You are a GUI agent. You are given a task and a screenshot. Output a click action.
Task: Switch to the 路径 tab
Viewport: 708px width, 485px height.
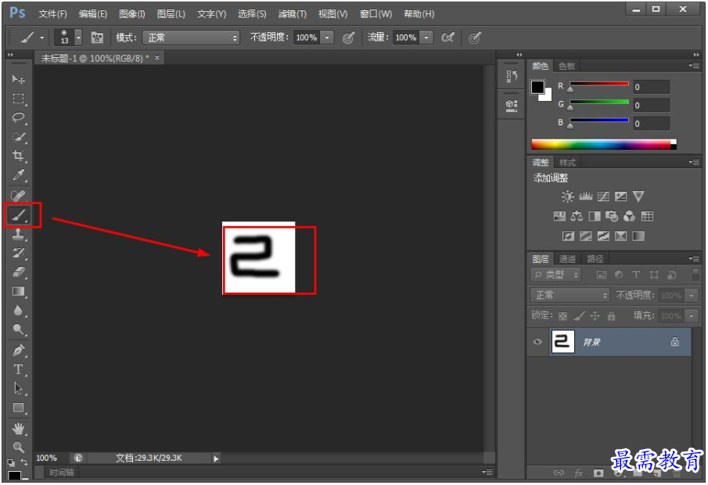click(595, 259)
